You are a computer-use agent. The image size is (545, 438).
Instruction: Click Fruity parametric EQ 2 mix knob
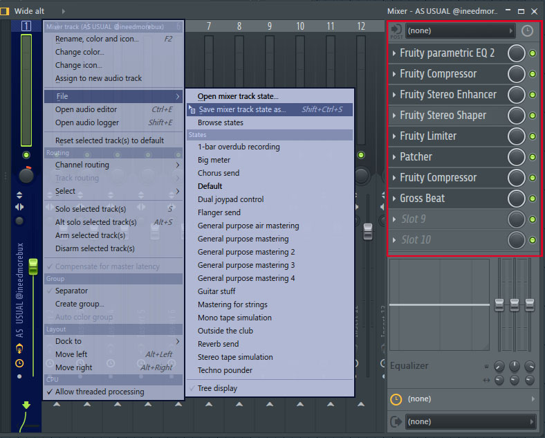(516, 53)
